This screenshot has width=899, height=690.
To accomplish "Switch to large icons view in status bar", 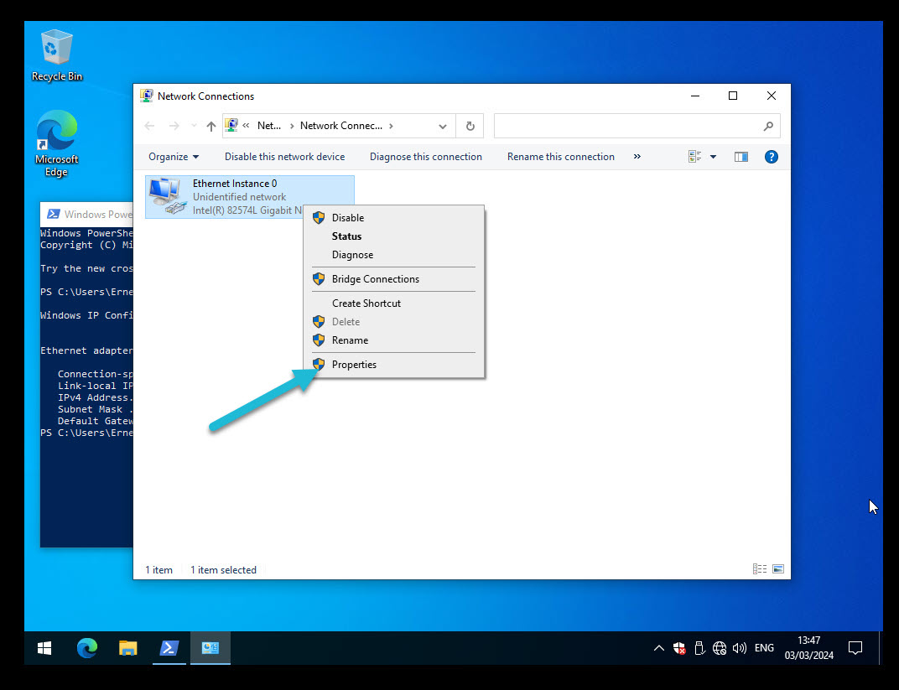I will coord(778,569).
